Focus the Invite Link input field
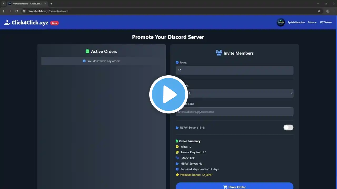Viewport: 337px width, 189px height. click(x=234, y=112)
